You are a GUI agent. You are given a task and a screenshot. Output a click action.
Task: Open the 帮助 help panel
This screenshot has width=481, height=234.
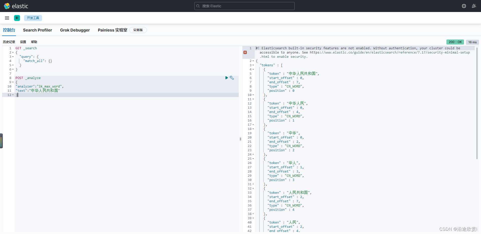[x=34, y=42]
